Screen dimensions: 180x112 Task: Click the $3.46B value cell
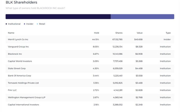pyautogui.click(x=139, y=83)
